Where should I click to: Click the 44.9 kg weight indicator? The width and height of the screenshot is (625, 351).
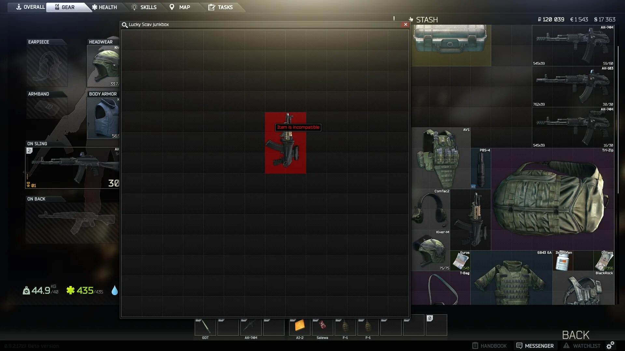(41, 290)
